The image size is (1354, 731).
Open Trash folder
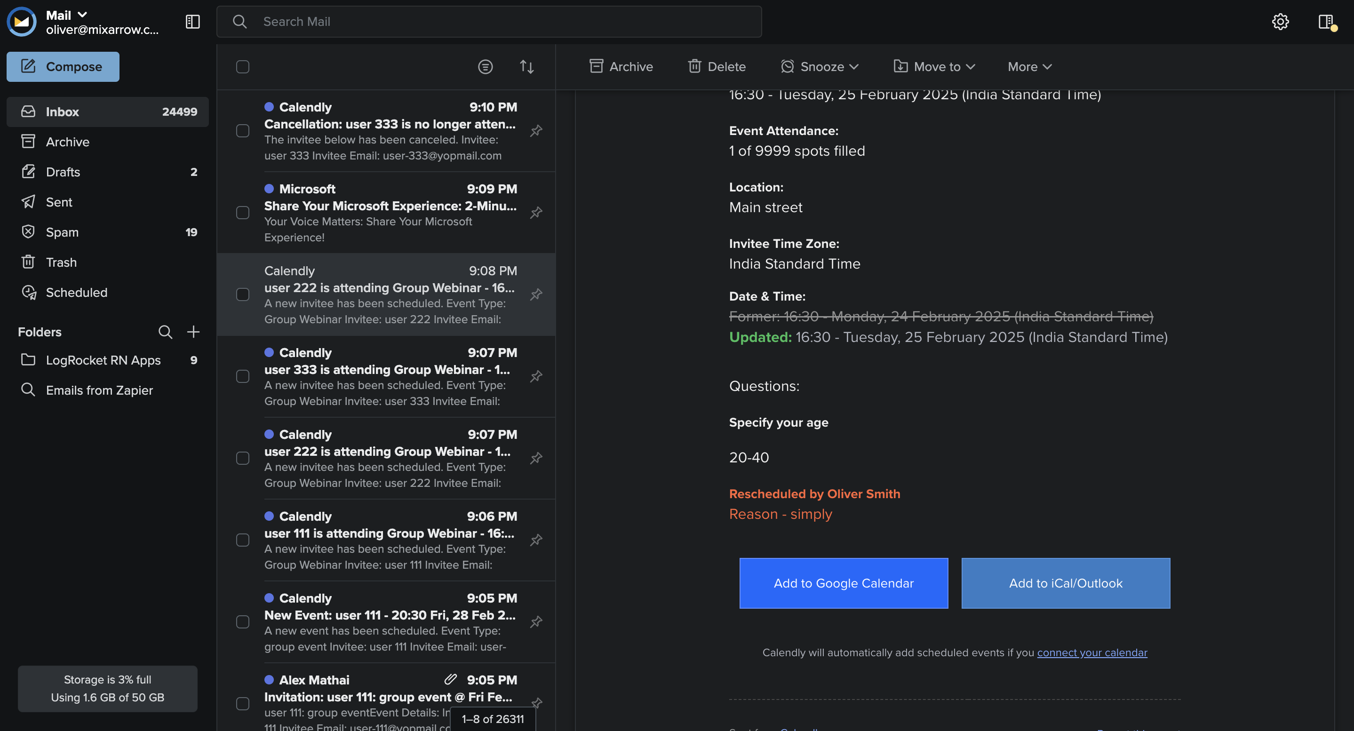tap(108, 262)
